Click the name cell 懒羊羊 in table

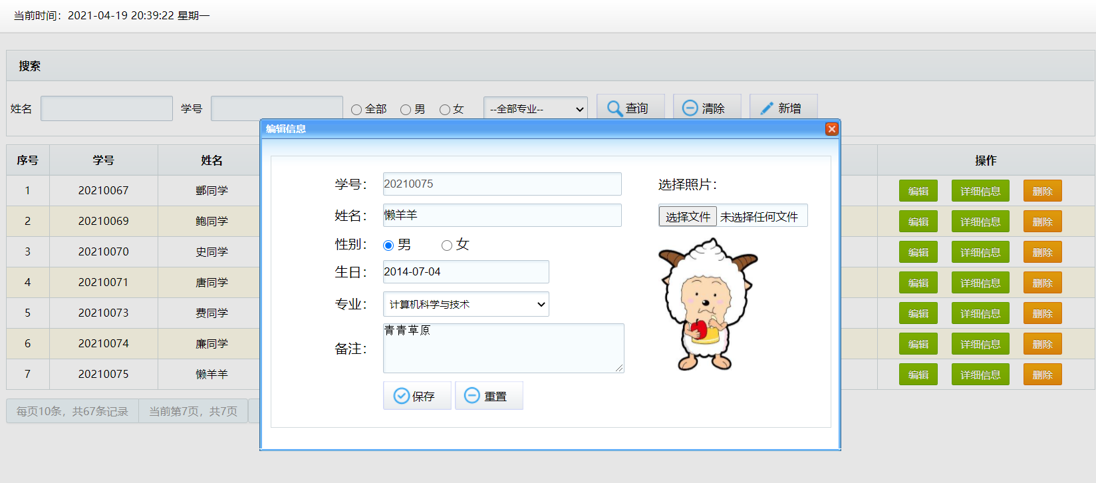tap(211, 375)
